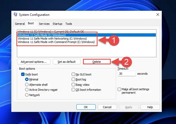Close the System Configuration dialog
This screenshot has height=124, width=176.
[158, 15]
